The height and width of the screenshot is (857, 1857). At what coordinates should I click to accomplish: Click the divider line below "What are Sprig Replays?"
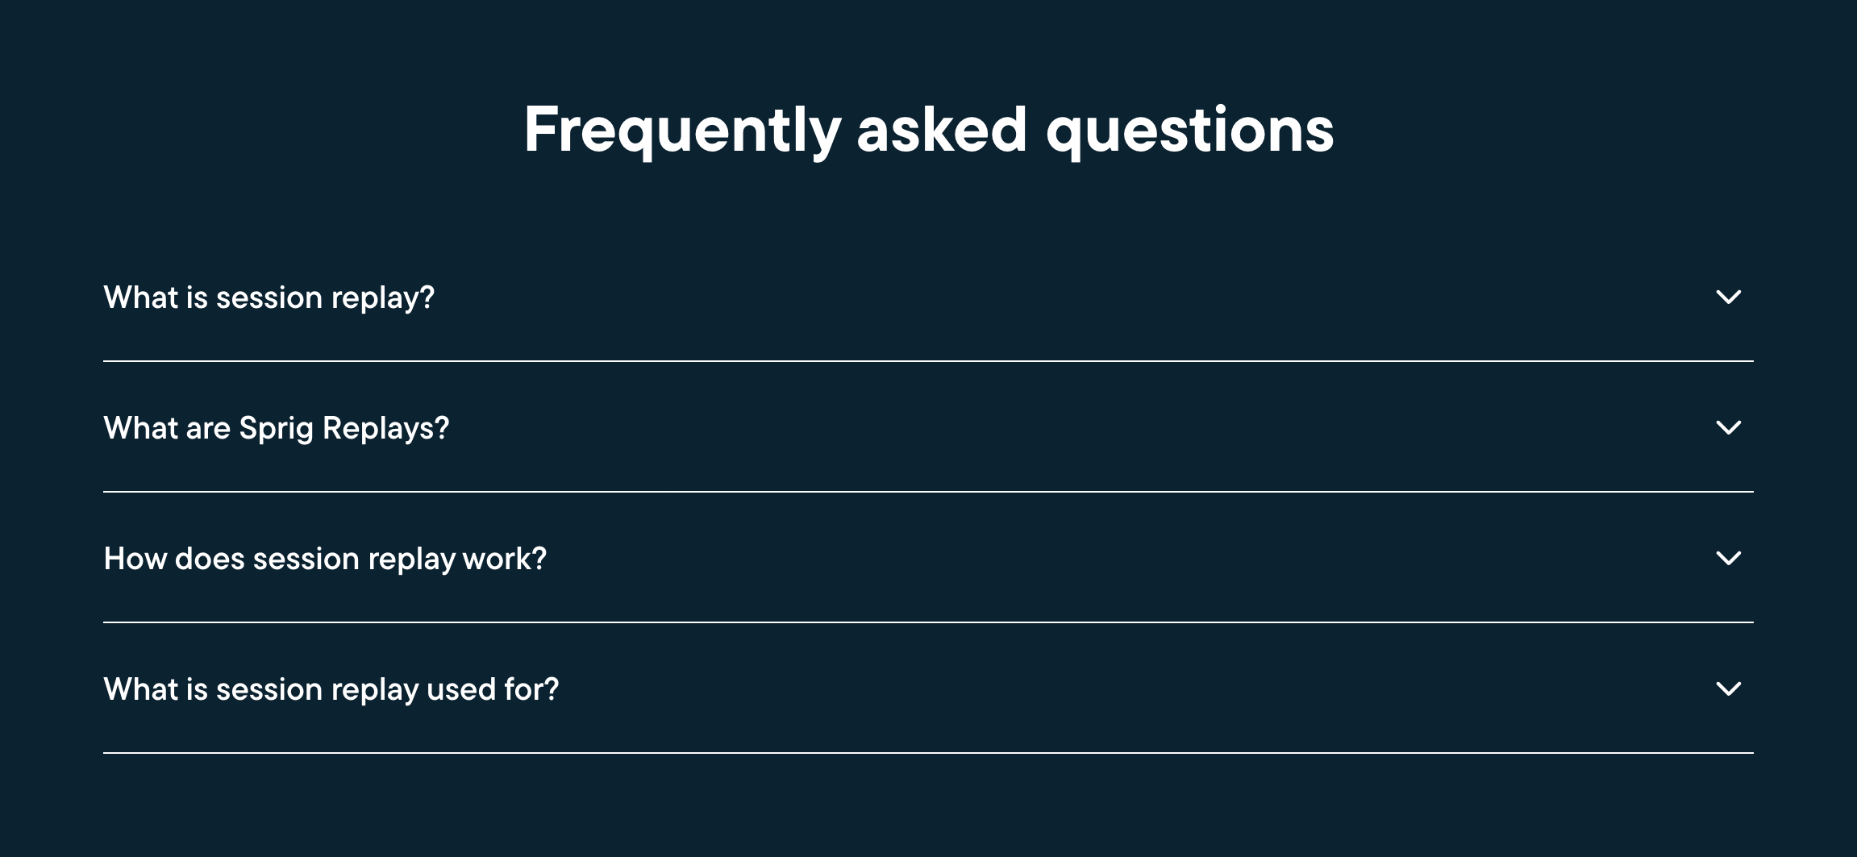(x=928, y=492)
